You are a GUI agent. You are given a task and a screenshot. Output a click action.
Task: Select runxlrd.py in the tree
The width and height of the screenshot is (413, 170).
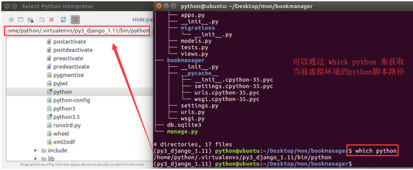point(67,125)
